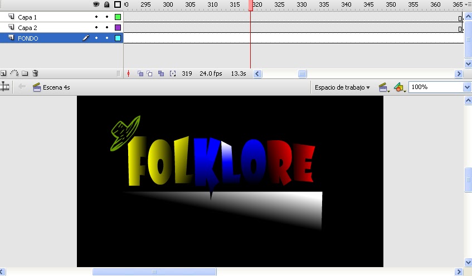Open the Edit Symbols shapes dropdown
472x276 pixels.
400,87
